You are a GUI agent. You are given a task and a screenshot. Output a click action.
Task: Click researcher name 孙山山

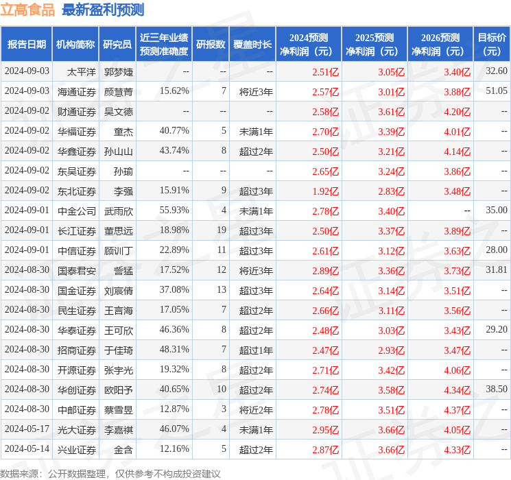(118, 152)
